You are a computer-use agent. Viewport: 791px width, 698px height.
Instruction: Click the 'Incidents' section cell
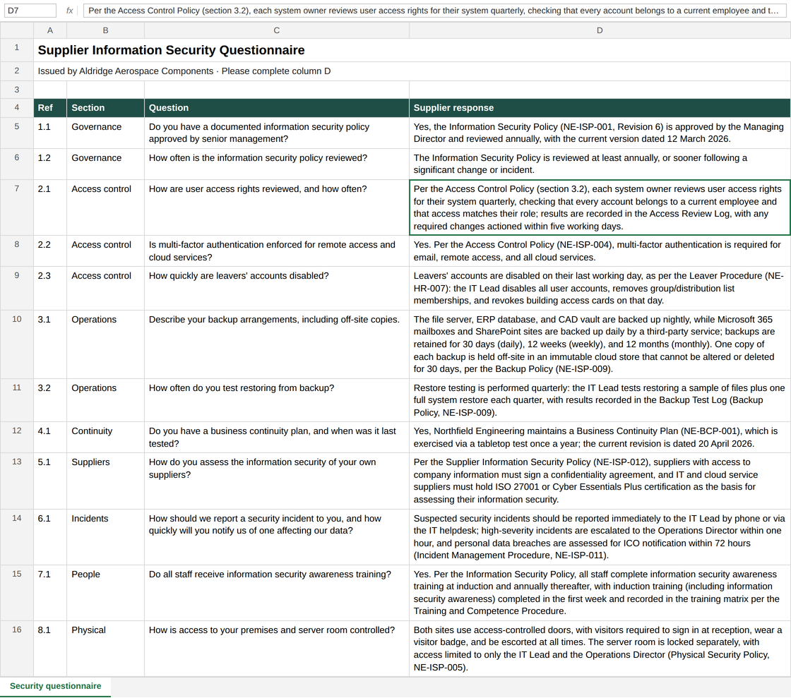pyautogui.click(x=105, y=536)
